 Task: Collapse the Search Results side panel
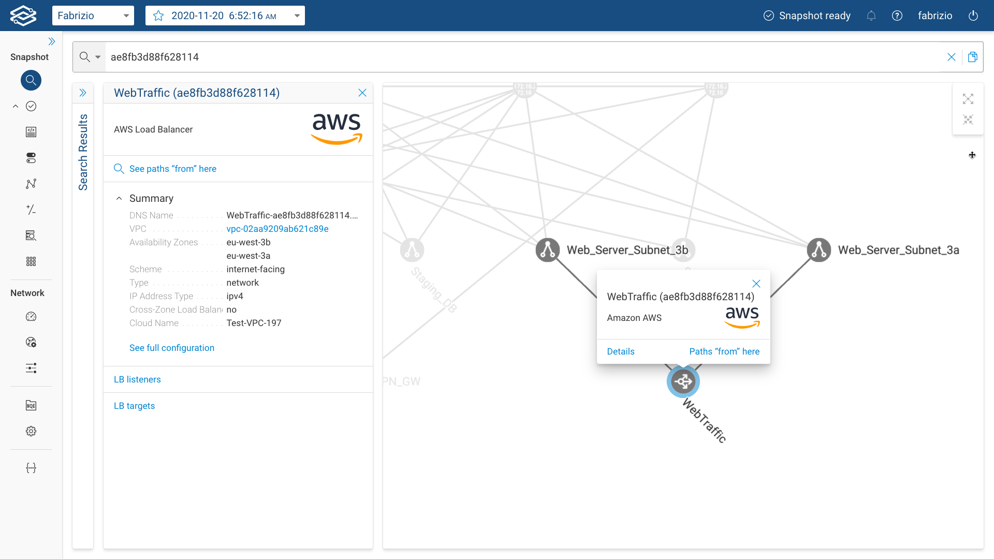pos(83,92)
